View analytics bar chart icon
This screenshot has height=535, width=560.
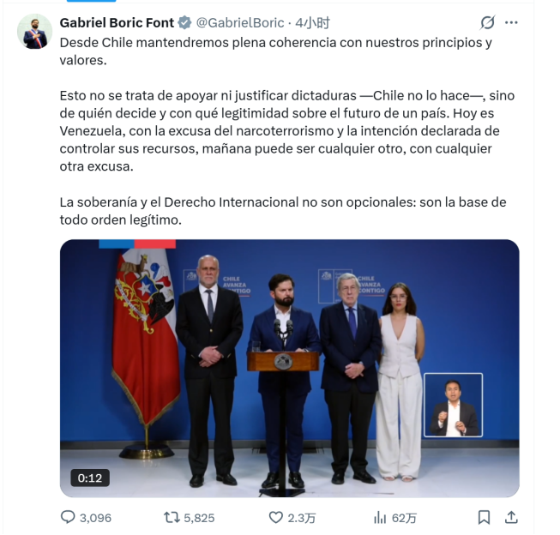click(380, 517)
